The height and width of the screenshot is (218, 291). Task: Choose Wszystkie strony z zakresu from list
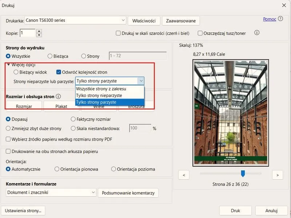pyautogui.click(x=110, y=89)
